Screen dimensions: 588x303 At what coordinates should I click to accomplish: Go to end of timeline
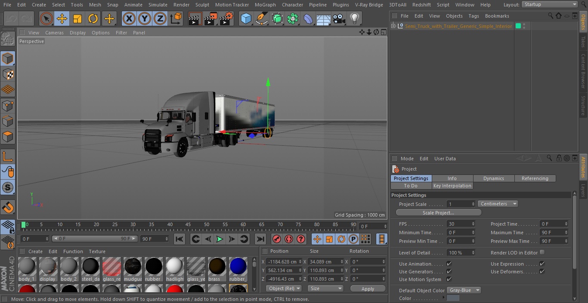(260, 239)
